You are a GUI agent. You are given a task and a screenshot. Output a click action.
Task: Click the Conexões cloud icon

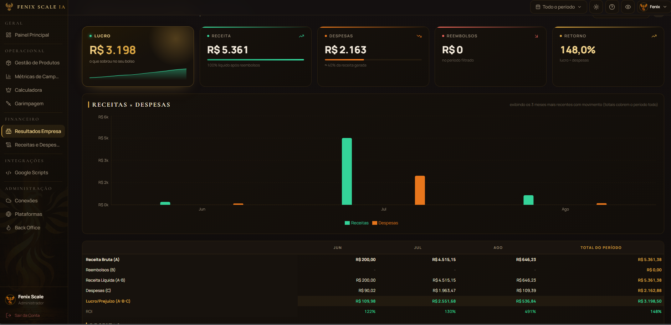coord(9,201)
